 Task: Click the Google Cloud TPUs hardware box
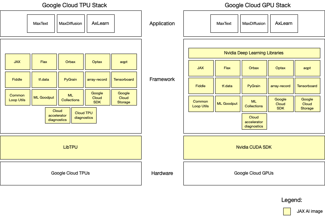[x=71, y=173]
